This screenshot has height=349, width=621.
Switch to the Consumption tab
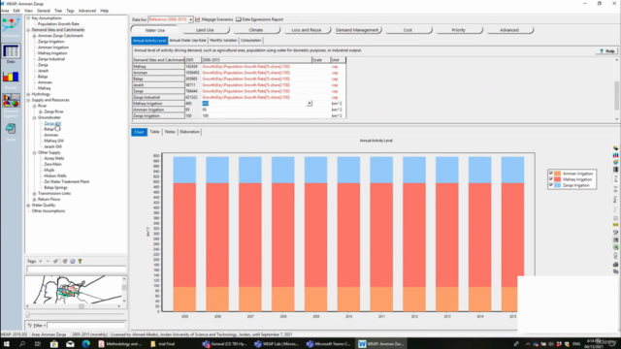(250, 41)
